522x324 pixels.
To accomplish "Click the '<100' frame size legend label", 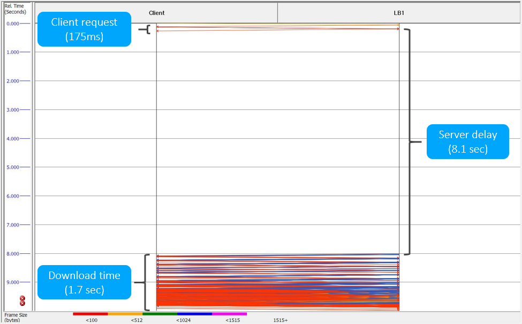I will coord(92,320).
